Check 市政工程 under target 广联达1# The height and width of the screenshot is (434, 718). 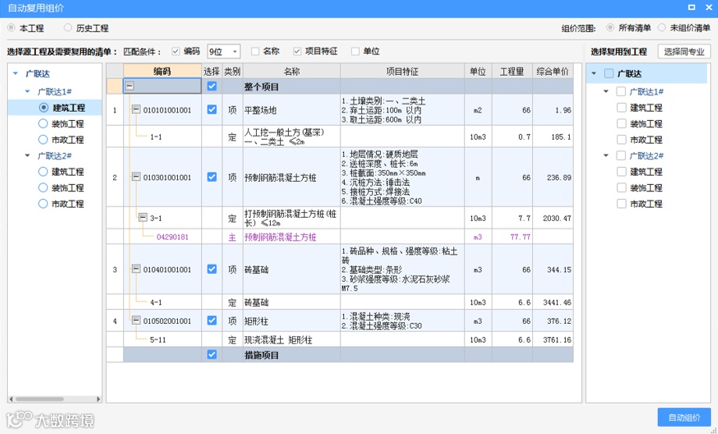(621, 140)
